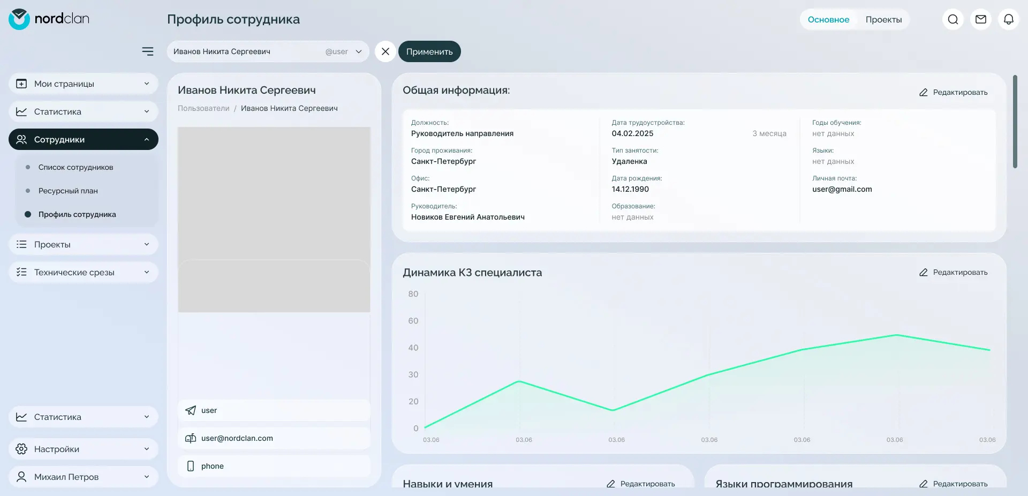
Task: Collapse the Сотрудники section
Action: click(x=84, y=139)
